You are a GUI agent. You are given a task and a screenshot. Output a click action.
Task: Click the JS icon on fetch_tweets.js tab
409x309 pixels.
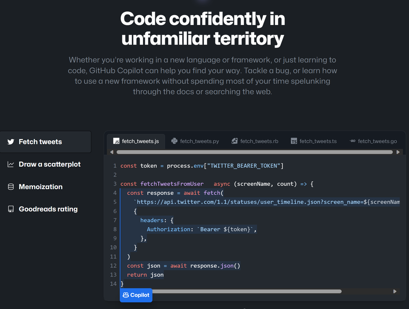pyautogui.click(x=116, y=141)
